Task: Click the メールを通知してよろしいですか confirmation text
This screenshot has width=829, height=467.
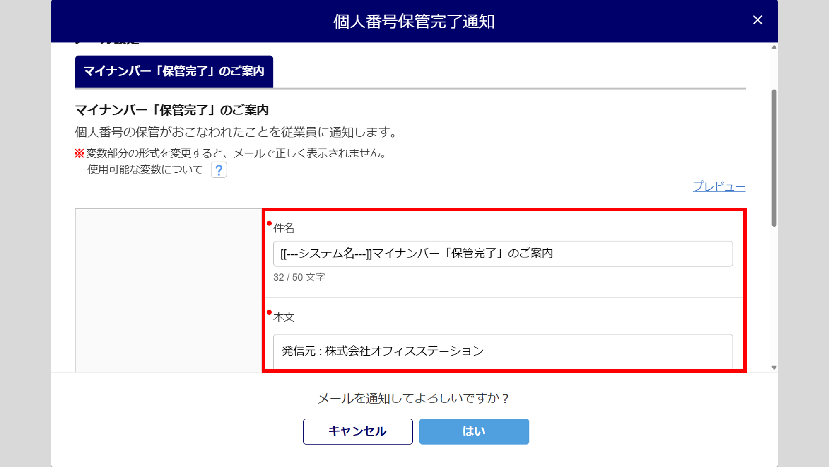Action: (413, 398)
